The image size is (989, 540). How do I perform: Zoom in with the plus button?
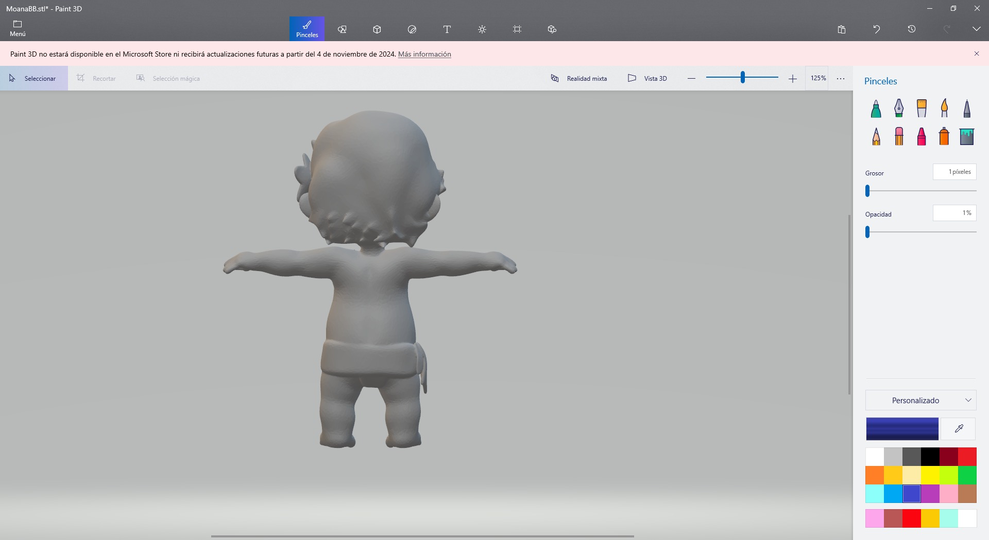[792, 78]
